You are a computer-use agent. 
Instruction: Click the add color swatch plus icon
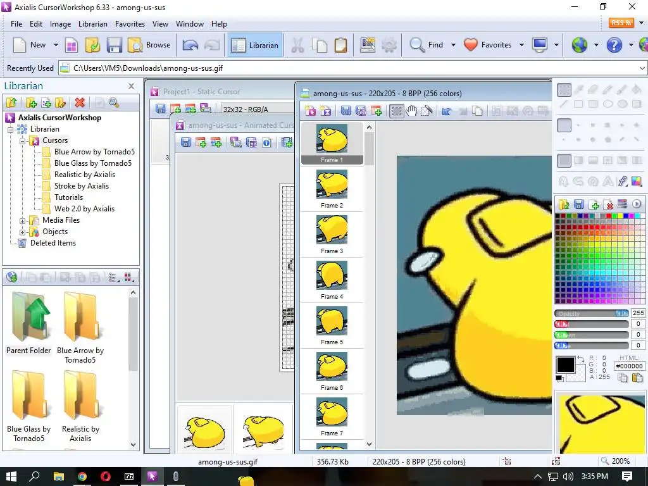(594, 204)
